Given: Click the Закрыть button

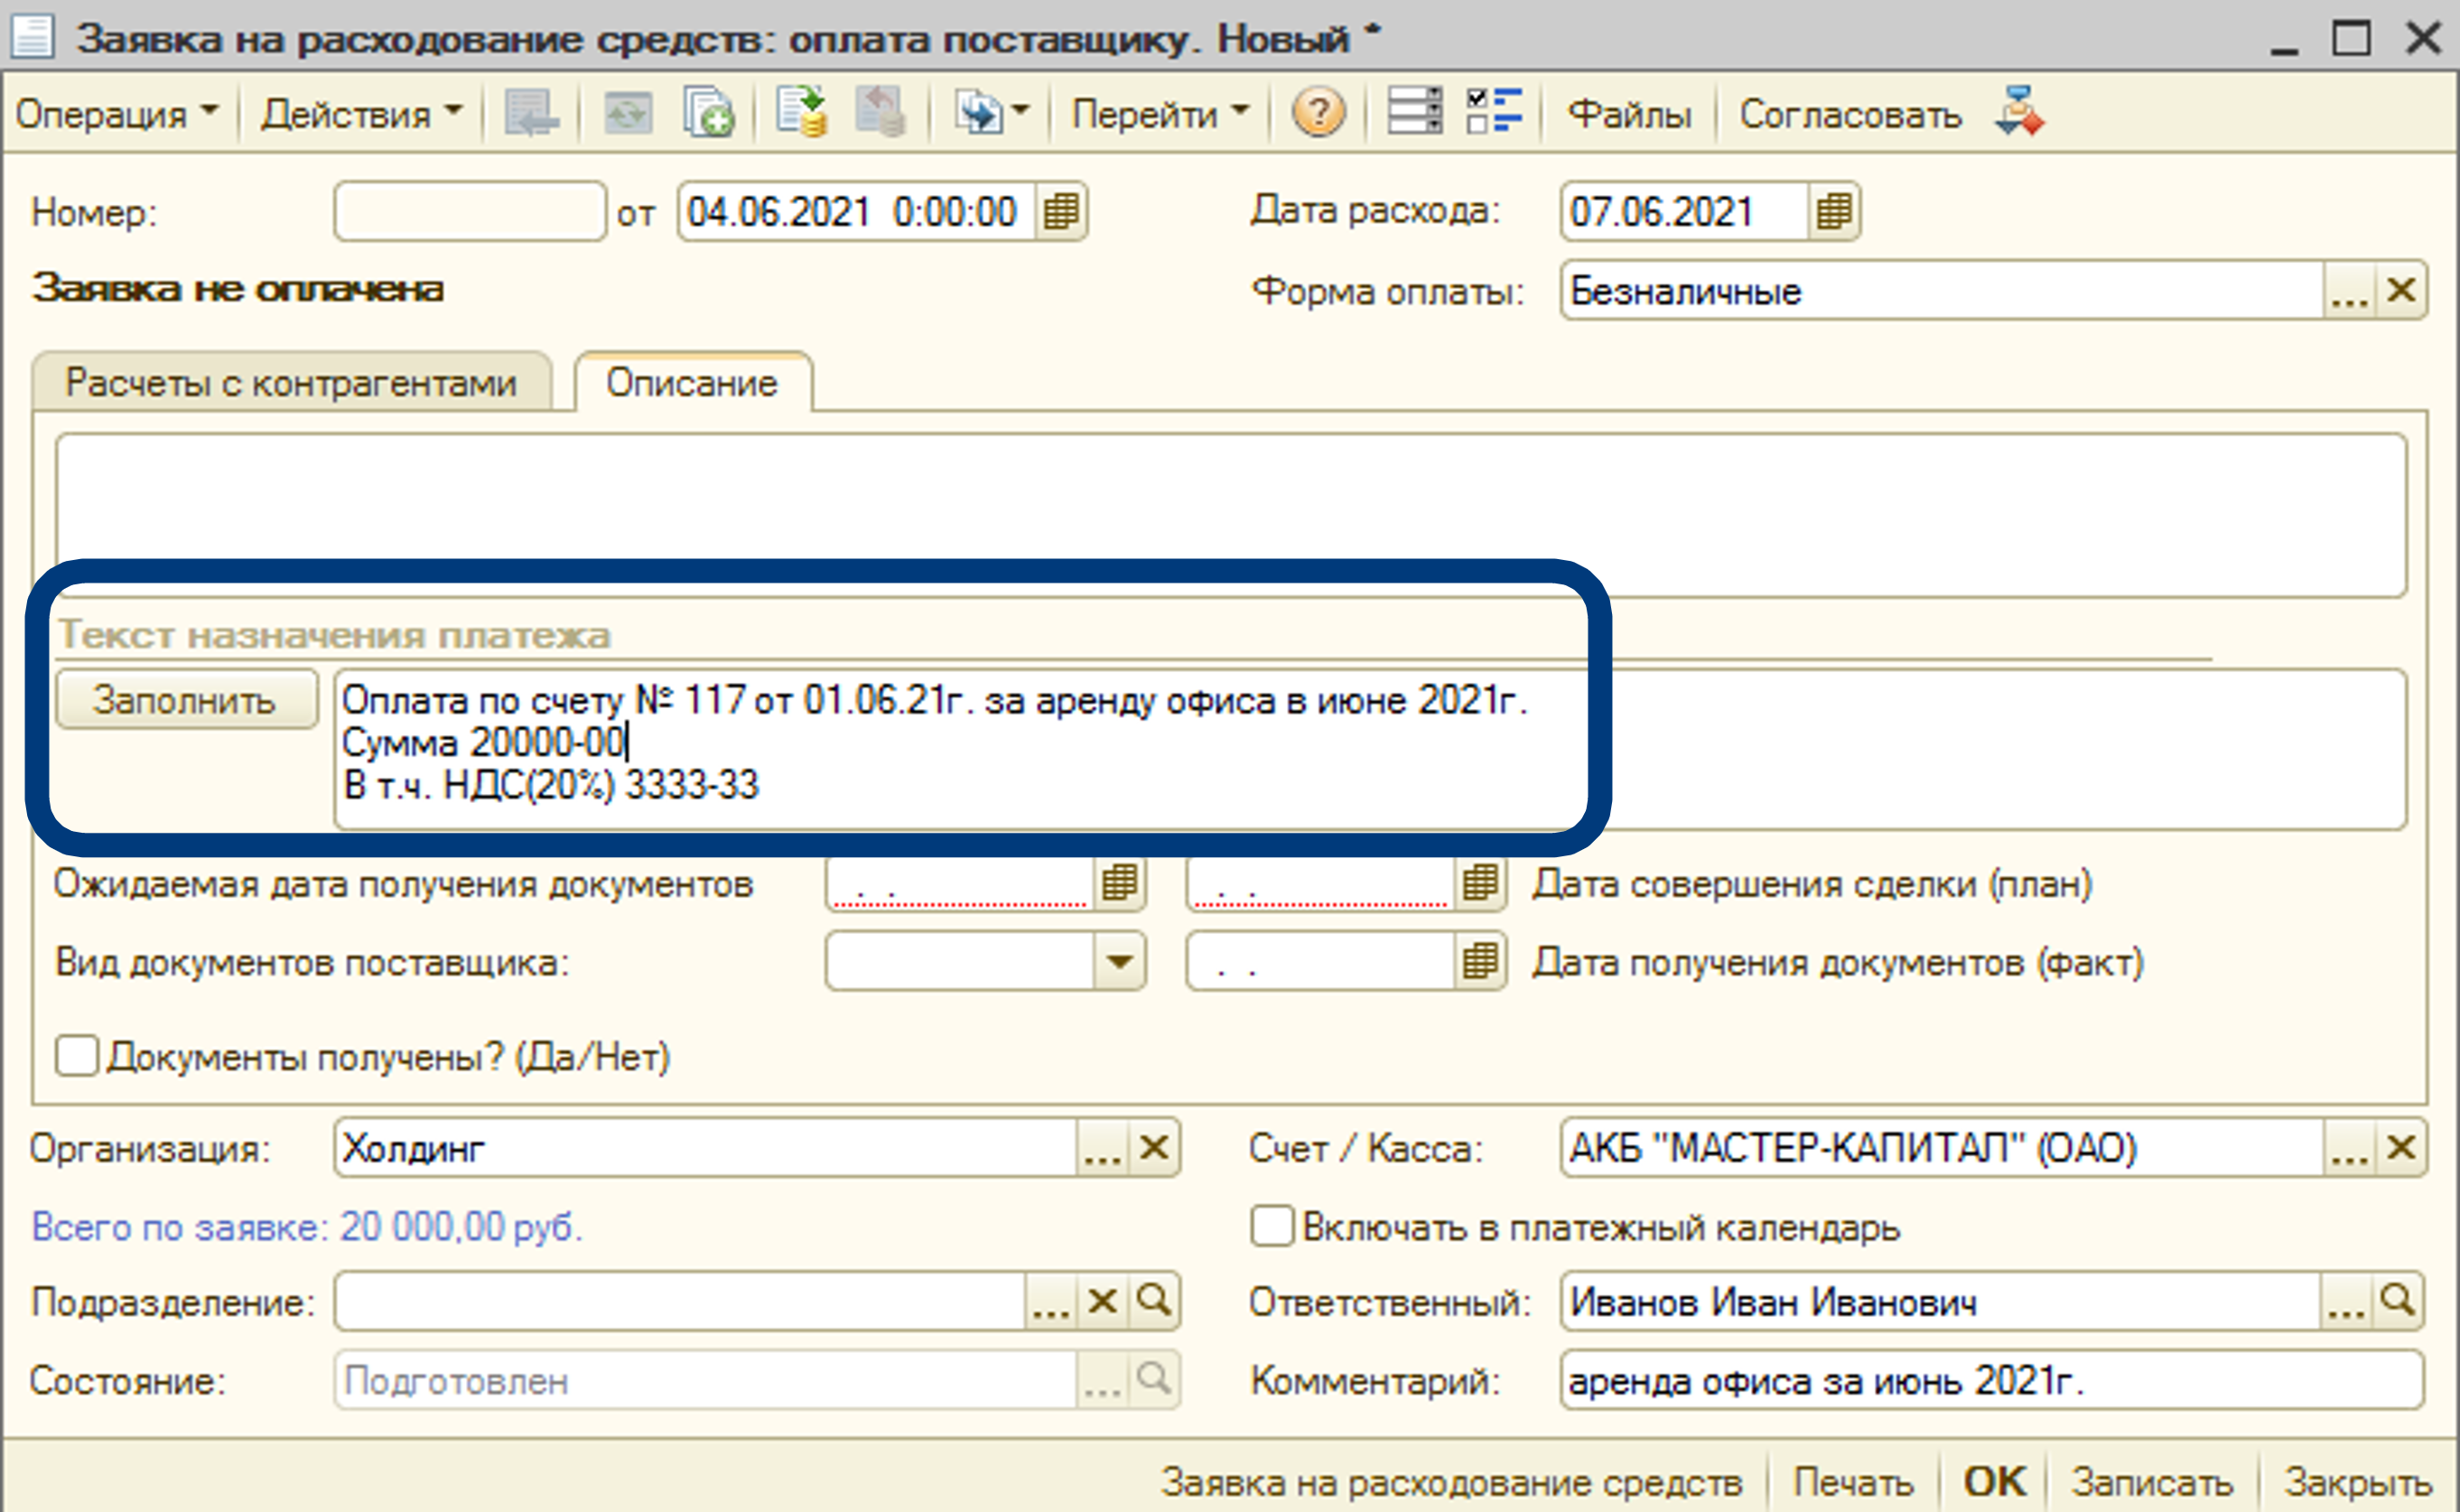Looking at the screenshot, I should [2357, 1482].
